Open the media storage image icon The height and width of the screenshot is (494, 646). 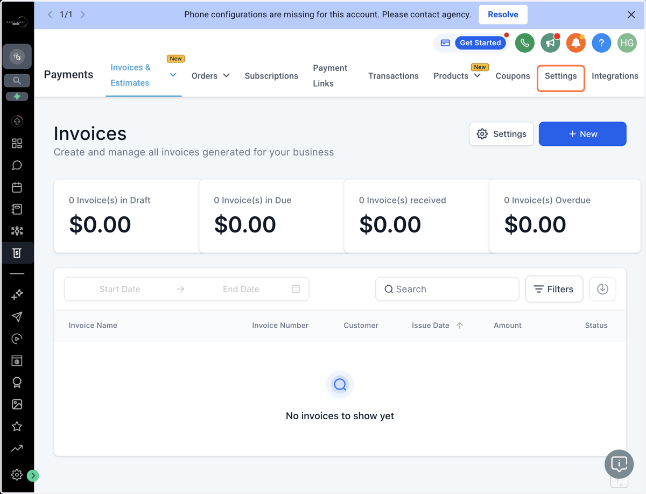pos(17,404)
